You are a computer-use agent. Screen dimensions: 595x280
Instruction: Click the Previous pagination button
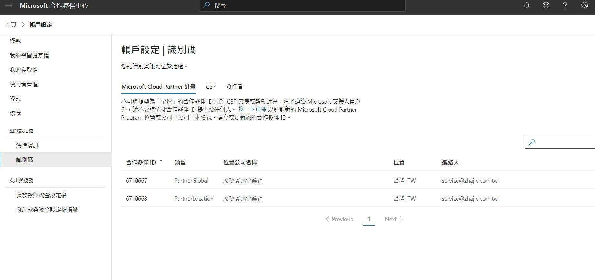pos(339,219)
